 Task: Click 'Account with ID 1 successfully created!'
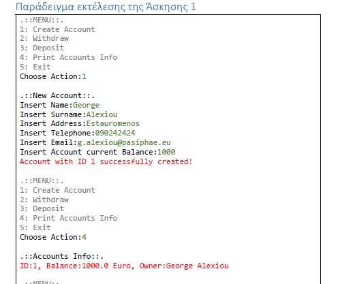(106, 161)
